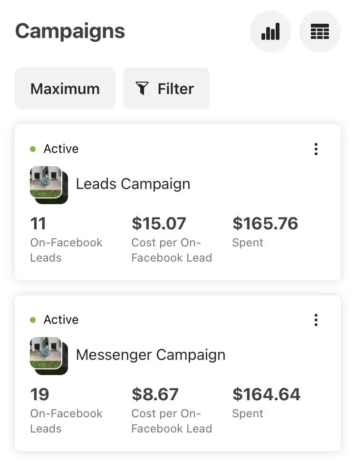Viewport: 356px width, 470px height.
Task: Switch to the table view icon
Action: tap(320, 31)
